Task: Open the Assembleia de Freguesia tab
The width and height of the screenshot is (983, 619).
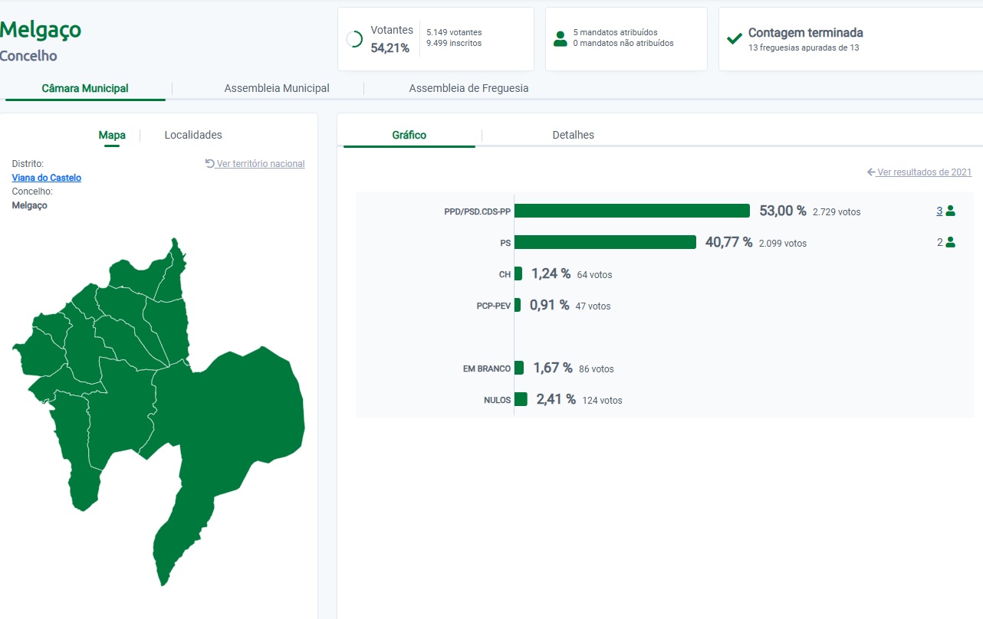Action: click(468, 88)
